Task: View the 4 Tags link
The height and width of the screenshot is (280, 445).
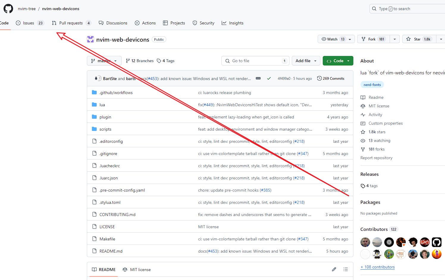Action: 166,61
